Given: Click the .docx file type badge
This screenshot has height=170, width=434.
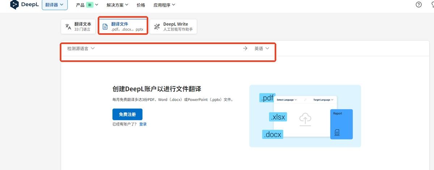Looking at the screenshot, I should point(273,134).
